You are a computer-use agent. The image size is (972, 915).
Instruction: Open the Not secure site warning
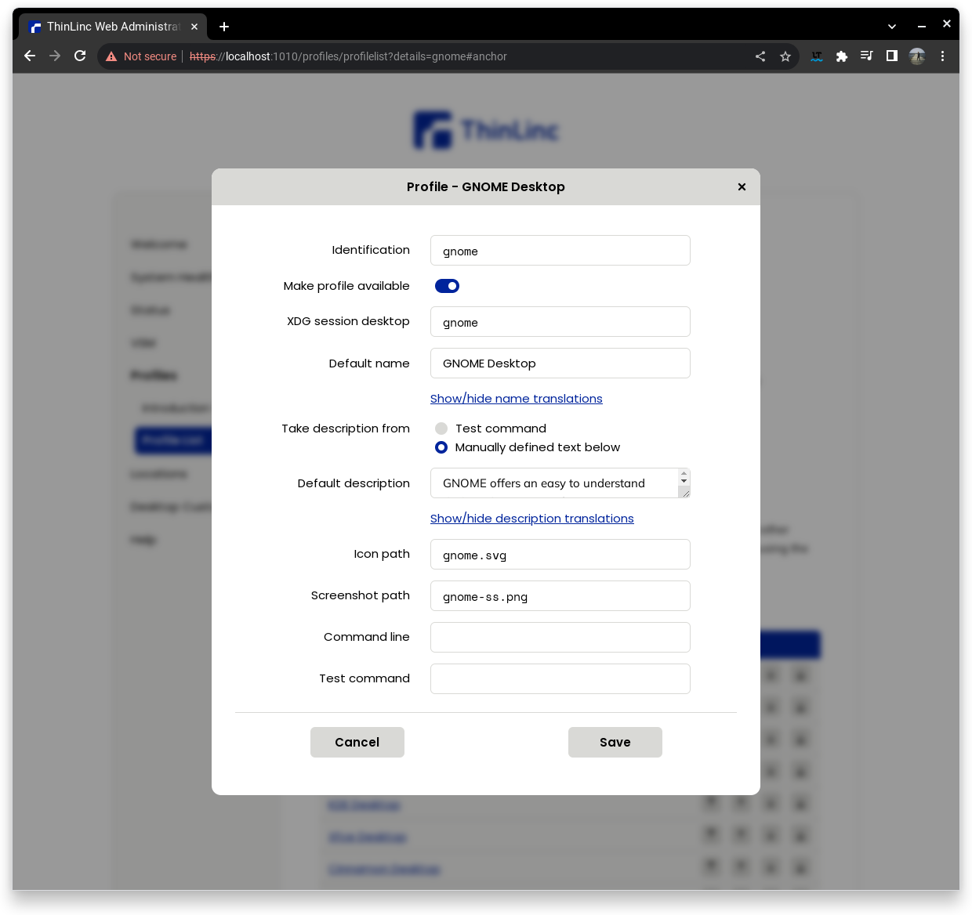coord(141,56)
